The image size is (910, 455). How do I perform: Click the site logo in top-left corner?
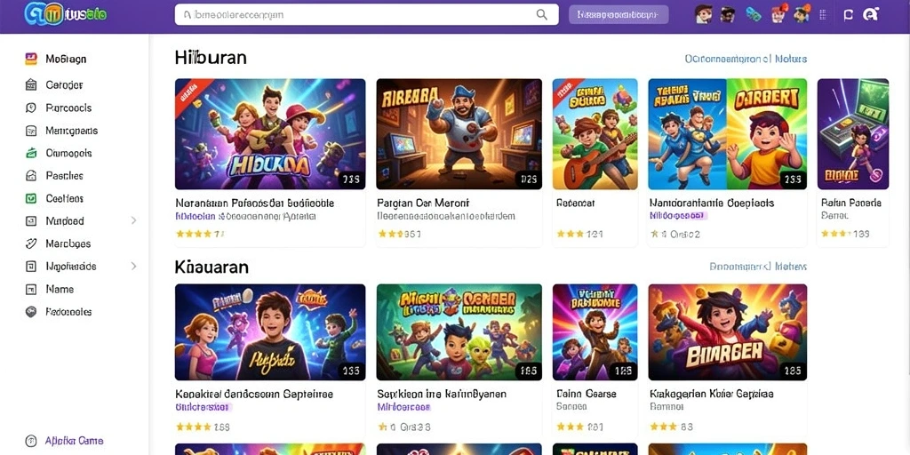point(66,14)
